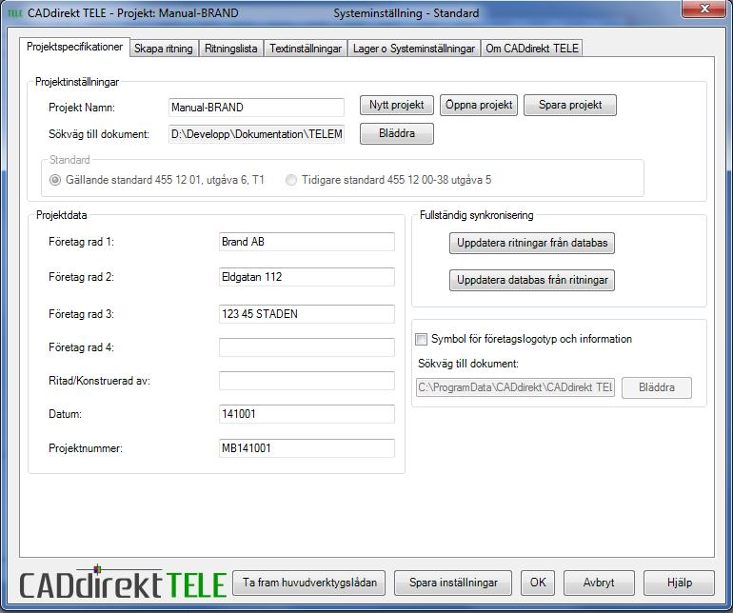733x613 pixels.
Task: Edit the Datum field
Action: pyautogui.click(x=307, y=414)
